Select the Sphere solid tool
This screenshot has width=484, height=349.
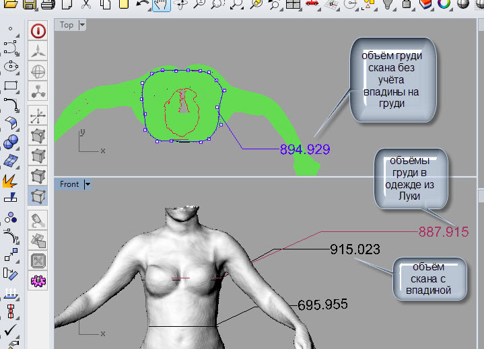[11, 141]
